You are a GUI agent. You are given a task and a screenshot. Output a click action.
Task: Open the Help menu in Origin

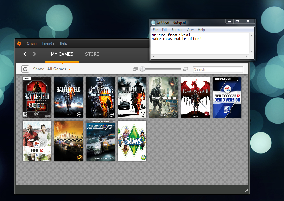pyautogui.click(x=64, y=43)
